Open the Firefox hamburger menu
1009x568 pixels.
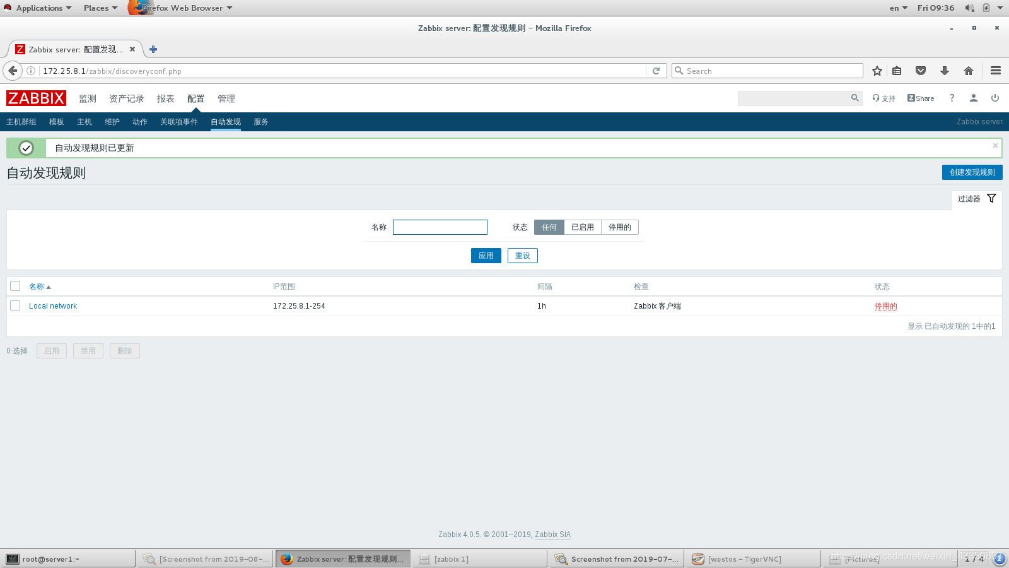(x=996, y=71)
